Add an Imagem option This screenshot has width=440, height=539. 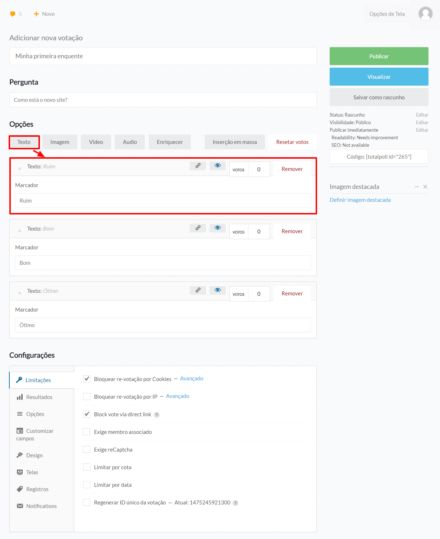[60, 142]
